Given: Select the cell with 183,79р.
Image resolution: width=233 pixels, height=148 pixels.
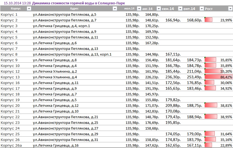Looking at the screenshot, I should tap(195, 140).
